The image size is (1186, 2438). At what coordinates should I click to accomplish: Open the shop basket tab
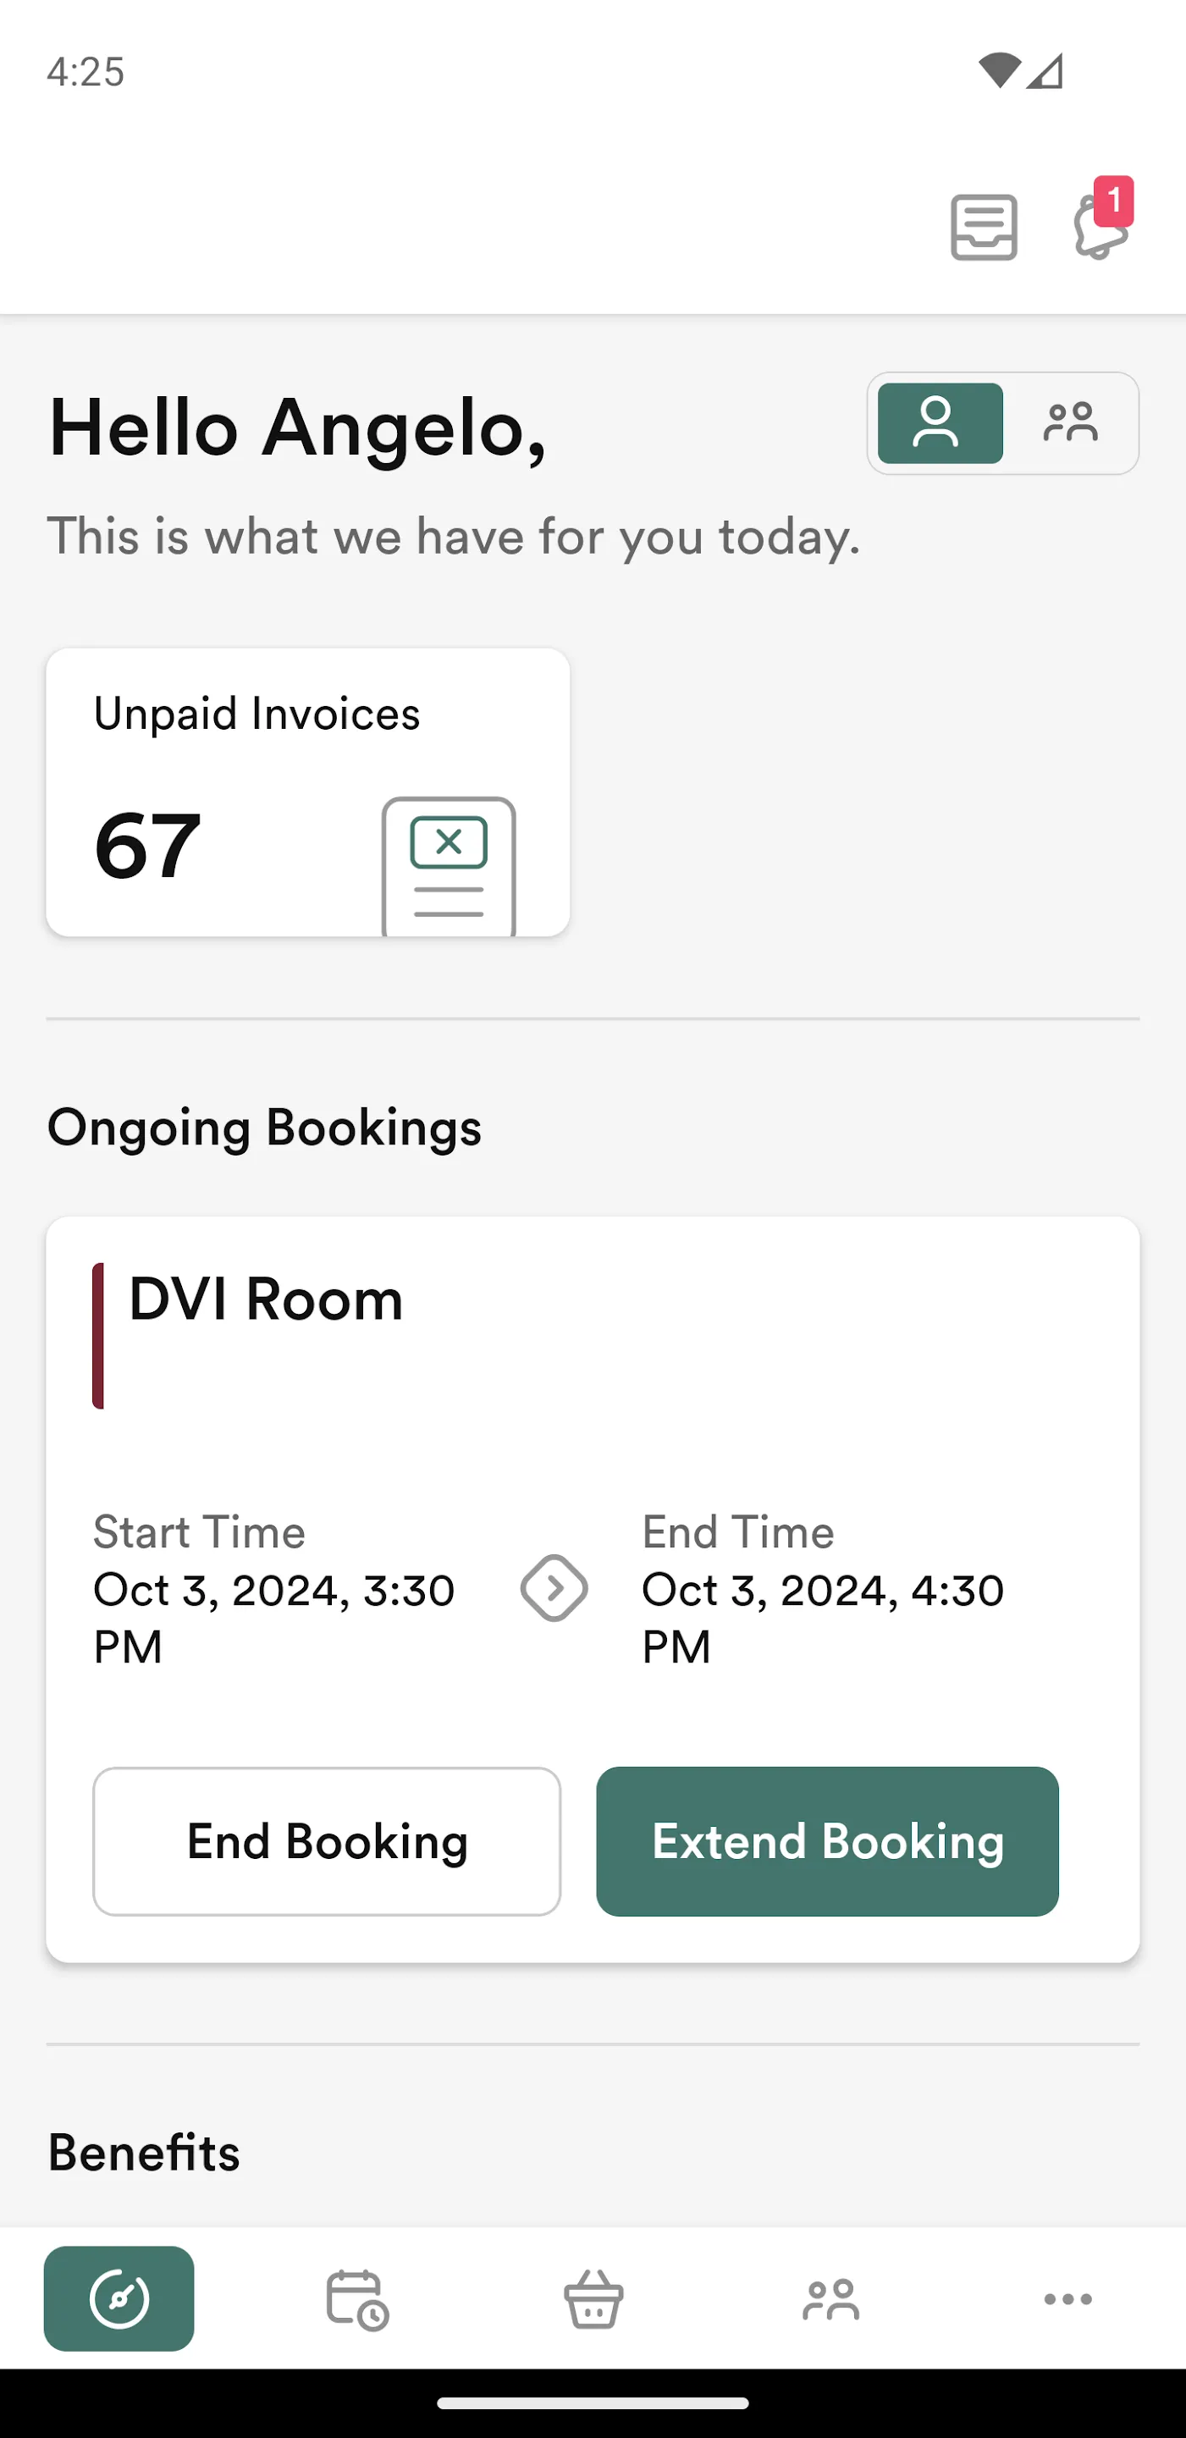click(x=593, y=2298)
